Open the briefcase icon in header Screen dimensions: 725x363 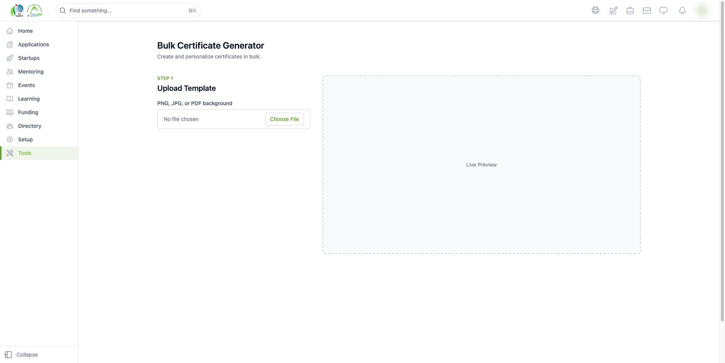[x=630, y=10]
